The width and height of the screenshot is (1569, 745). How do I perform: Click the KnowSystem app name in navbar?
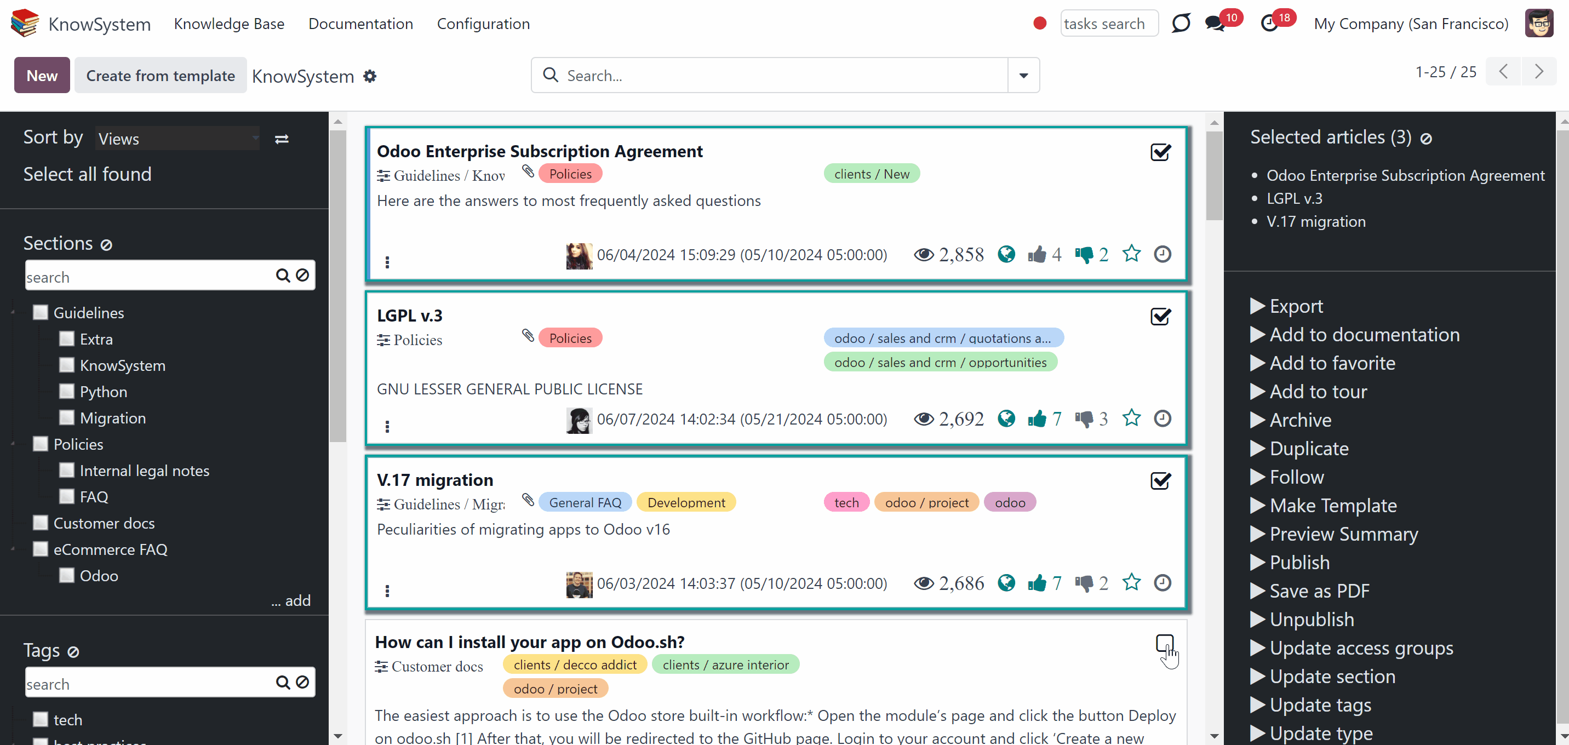[x=99, y=24]
